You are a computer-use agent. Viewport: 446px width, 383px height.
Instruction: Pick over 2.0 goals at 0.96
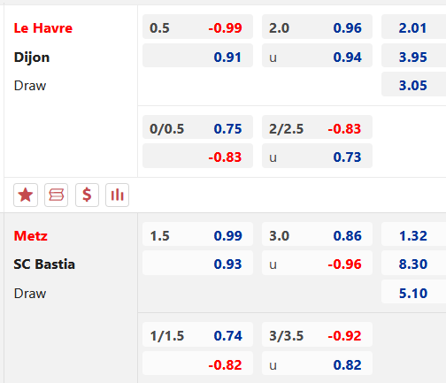click(x=317, y=27)
